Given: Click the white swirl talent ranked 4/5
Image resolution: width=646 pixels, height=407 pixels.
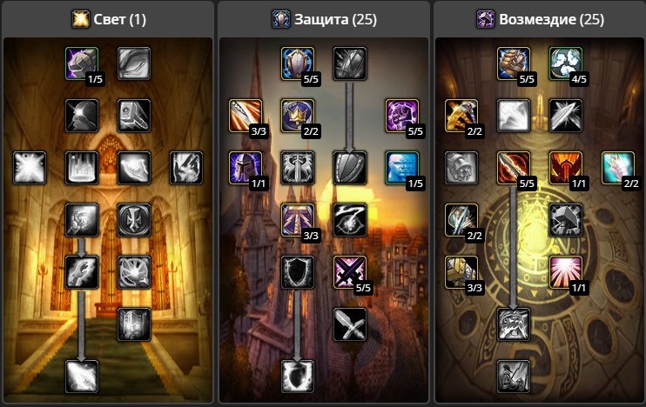Looking at the screenshot, I should tap(566, 63).
